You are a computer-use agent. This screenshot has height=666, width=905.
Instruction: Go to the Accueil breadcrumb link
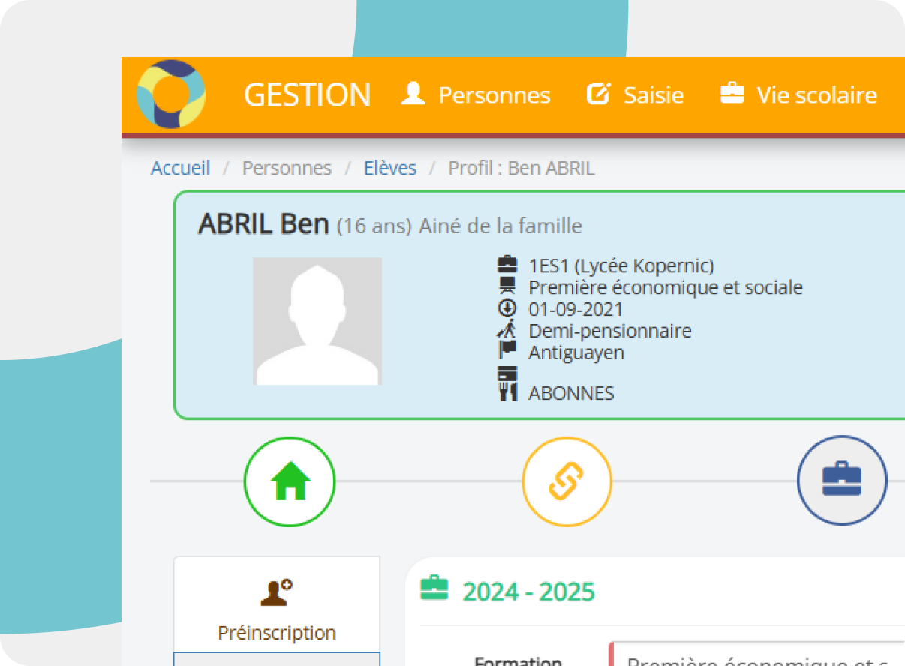180,168
